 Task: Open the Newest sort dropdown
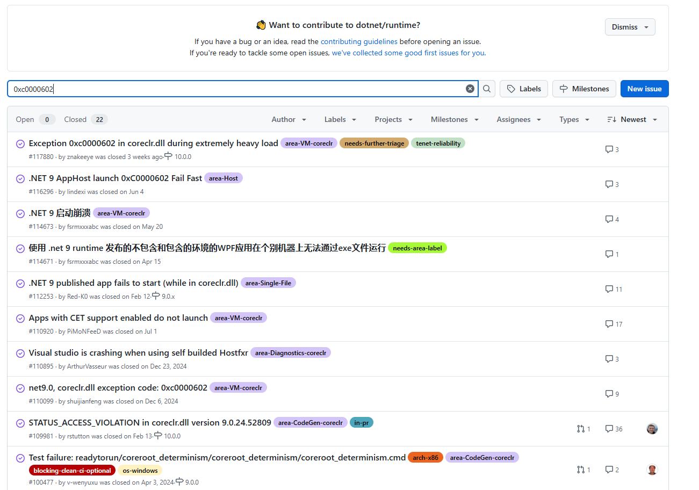coord(632,119)
